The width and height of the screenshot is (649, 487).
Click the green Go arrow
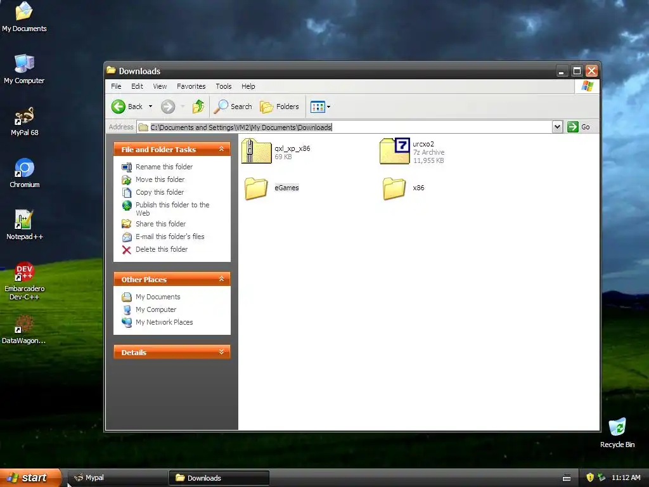[573, 127]
